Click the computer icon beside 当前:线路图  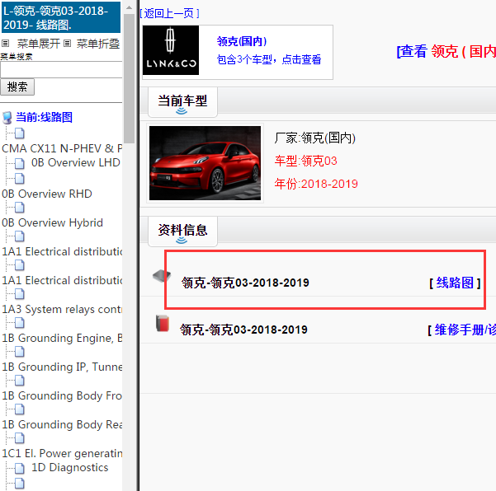[x=7, y=118]
